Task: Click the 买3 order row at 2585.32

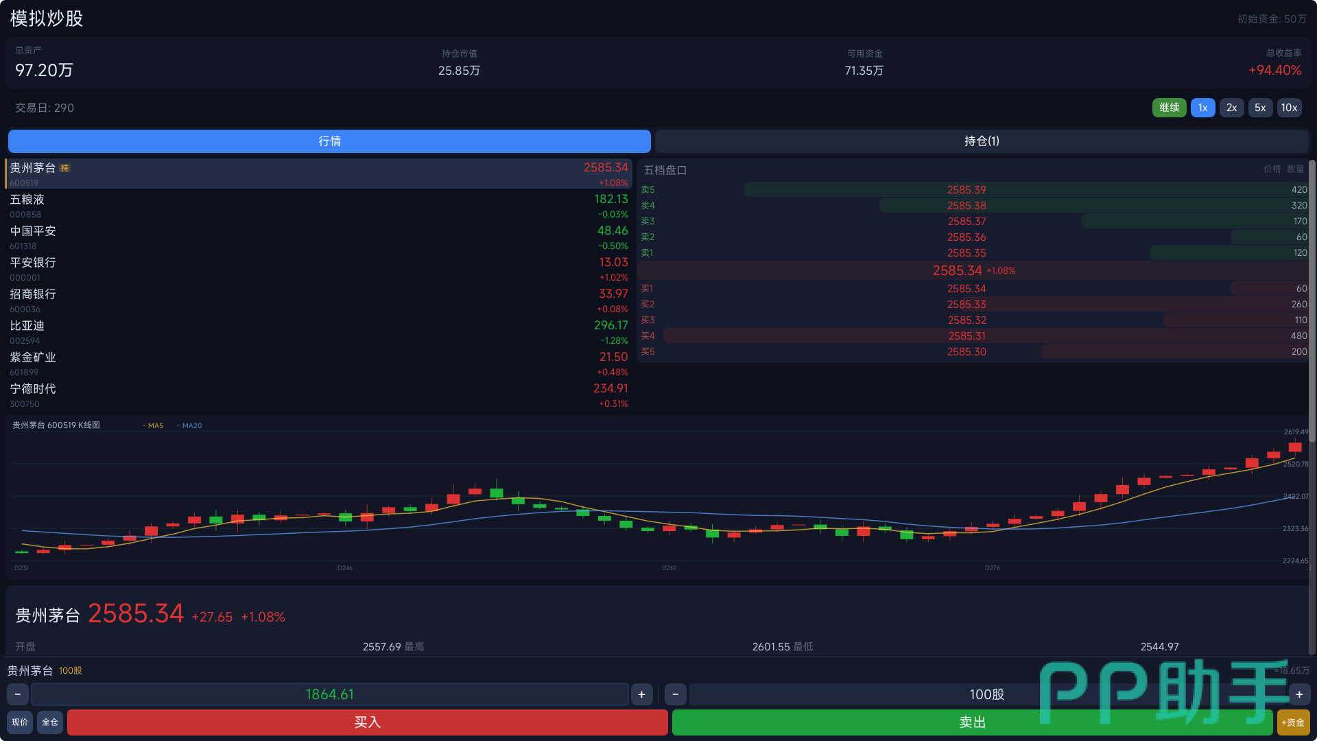Action: point(974,320)
